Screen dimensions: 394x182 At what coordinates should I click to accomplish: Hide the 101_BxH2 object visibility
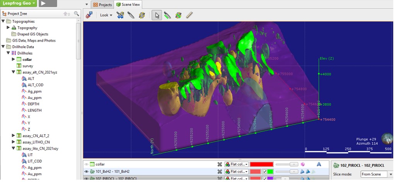[86, 172]
